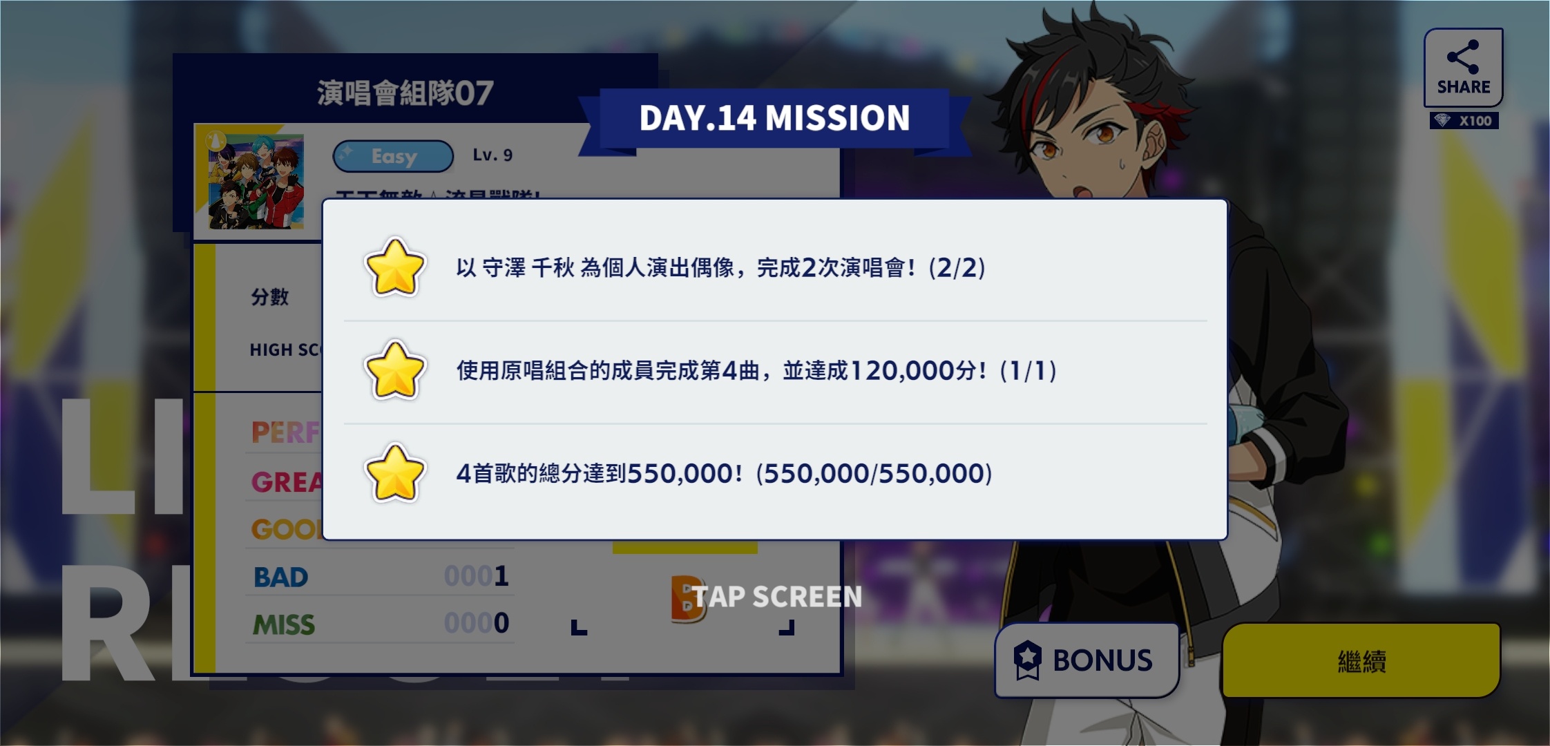Click the SHARE icon button

tap(1463, 68)
